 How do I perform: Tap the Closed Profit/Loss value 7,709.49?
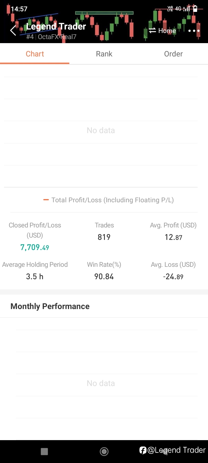click(35, 247)
